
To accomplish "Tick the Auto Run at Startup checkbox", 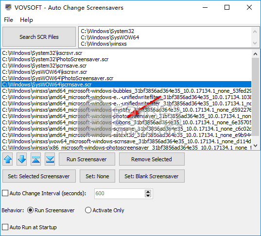I will pyautogui.click(x=5, y=227).
